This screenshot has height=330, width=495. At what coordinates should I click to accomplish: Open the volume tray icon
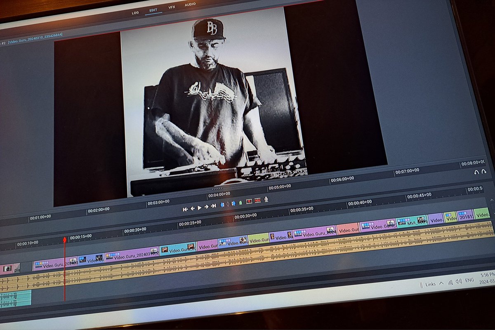[x=459, y=281]
